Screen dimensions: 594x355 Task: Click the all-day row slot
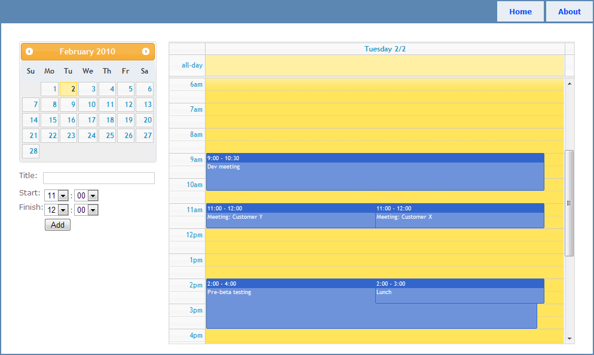[385, 65]
